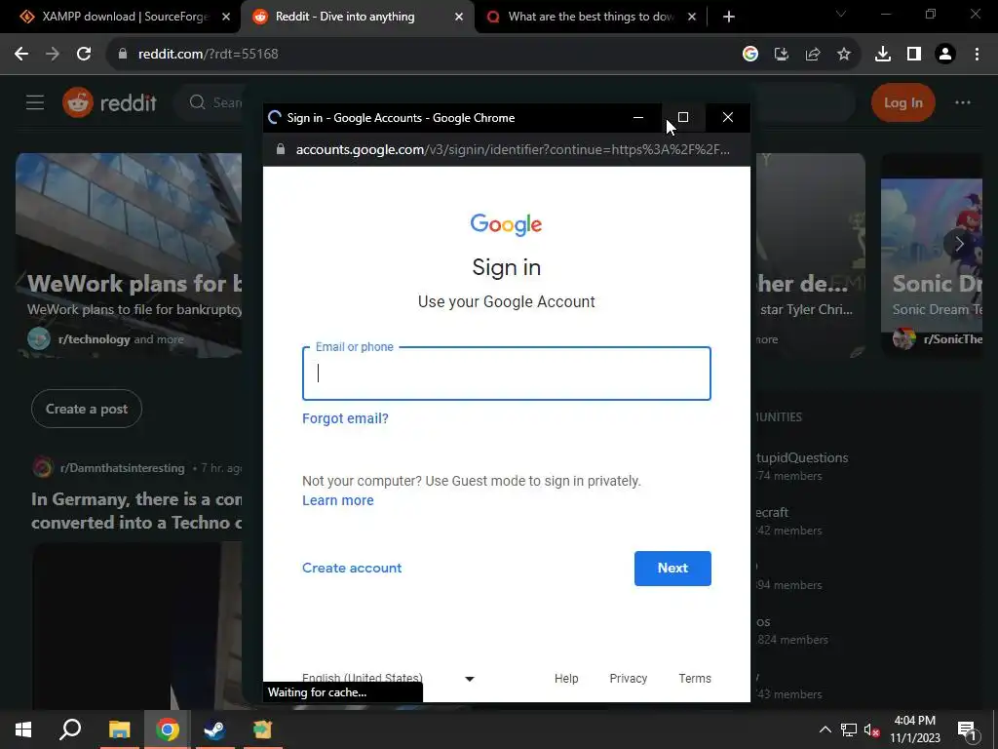The height and width of the screenshot is (749, 998).
Task: Open the Terms link in the Google popup
Action: click(695, 679)
